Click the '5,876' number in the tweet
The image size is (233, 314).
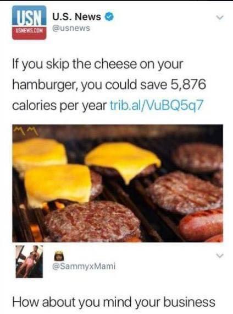pyautogui.click(x=188, y=84)
